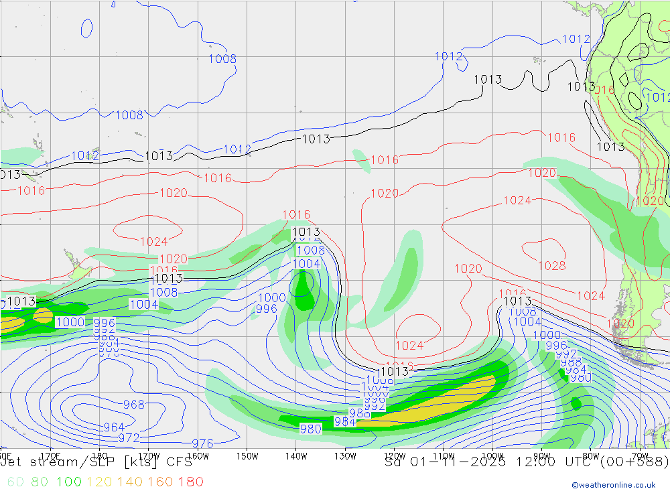Select the 140 kts legend value

tap(130, 482)
